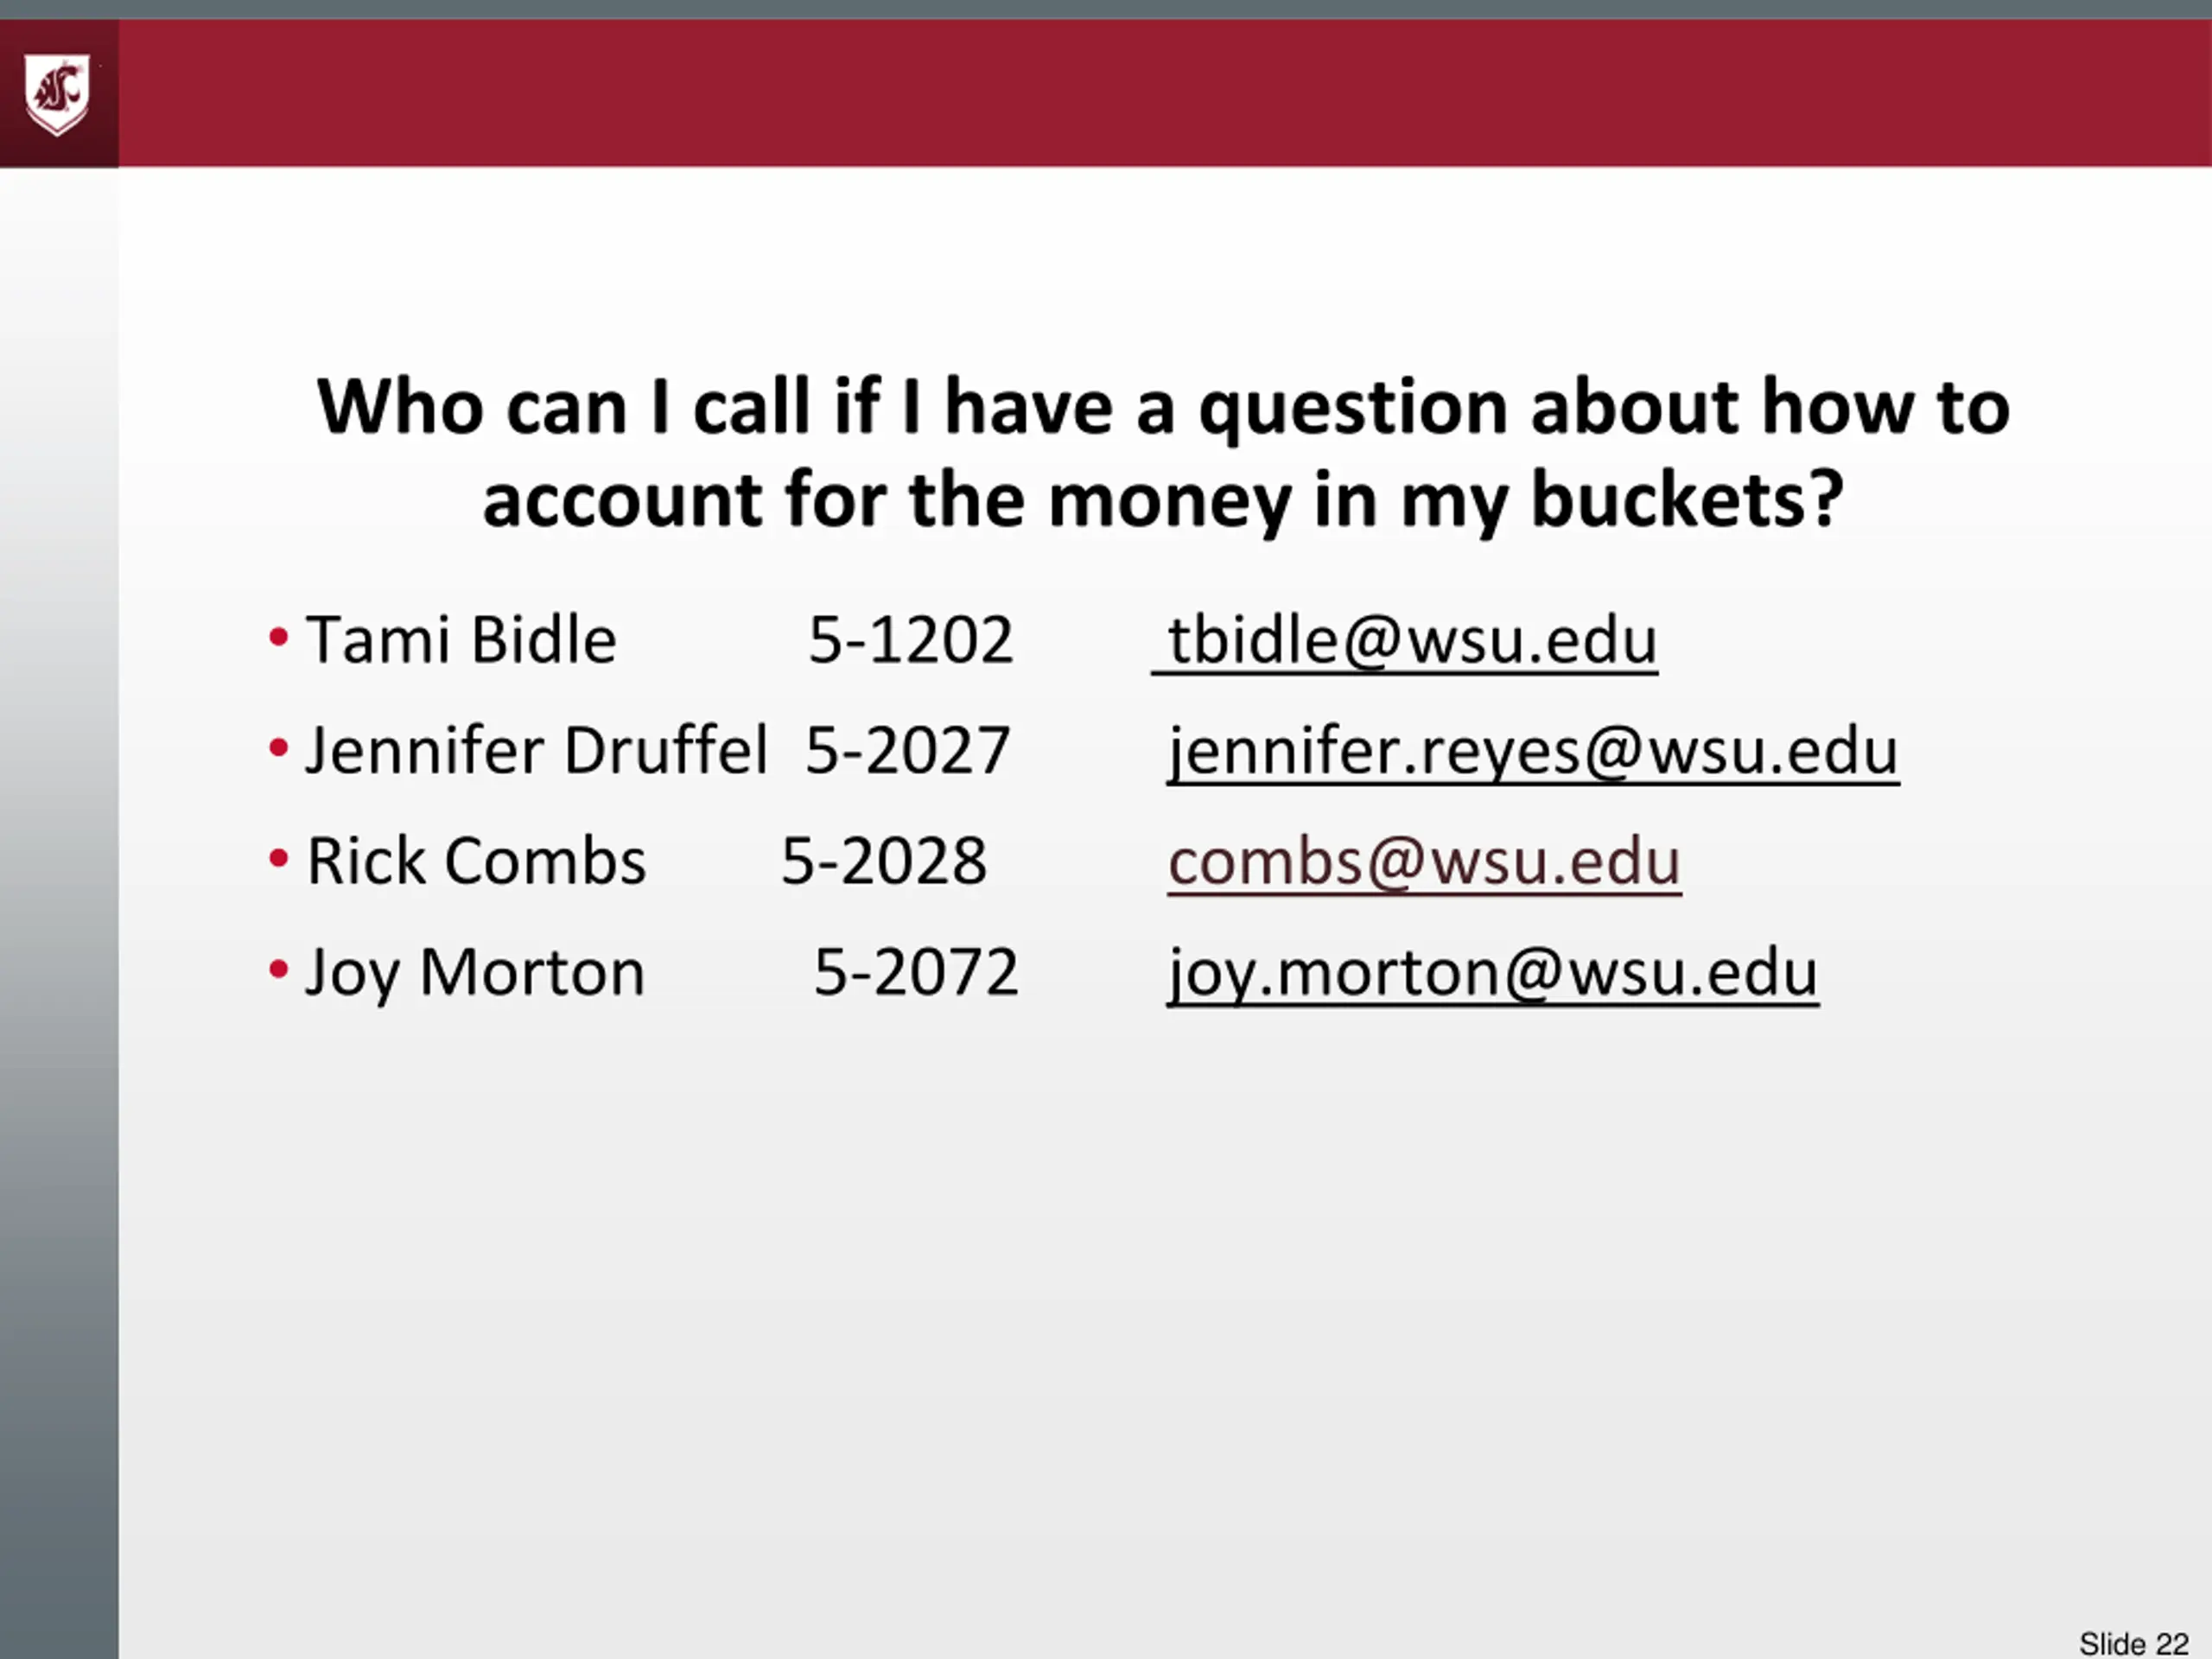The width and height of the screenshot is (2212, 1659).
Task: Click the red bullet beside Rick Combs
Action: (x=279, y=859)
